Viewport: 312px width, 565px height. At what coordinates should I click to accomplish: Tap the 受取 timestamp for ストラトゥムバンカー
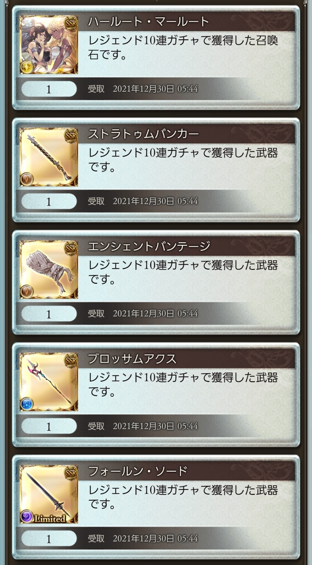point(143,201)
